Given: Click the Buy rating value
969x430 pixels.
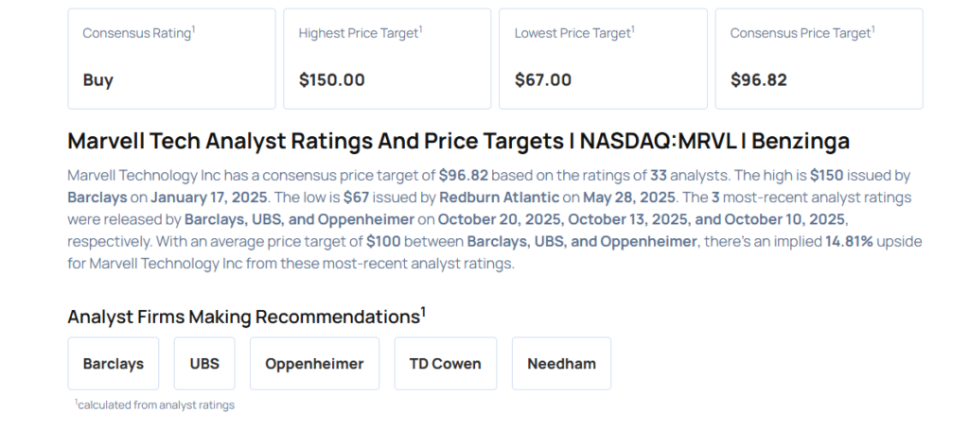Looking at the screenshot, I should (97, 79).
